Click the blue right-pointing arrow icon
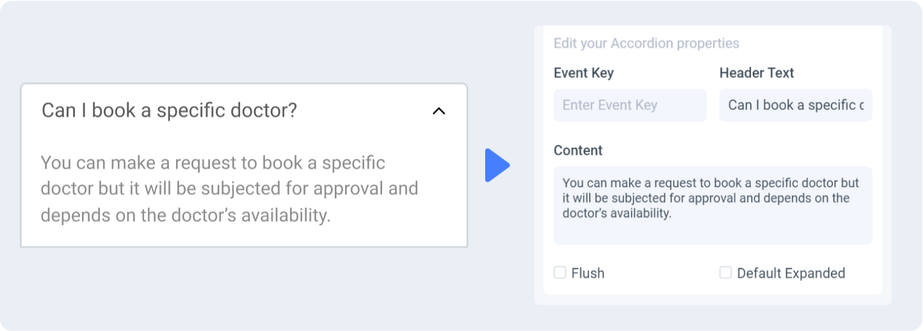 pos(497,165)
